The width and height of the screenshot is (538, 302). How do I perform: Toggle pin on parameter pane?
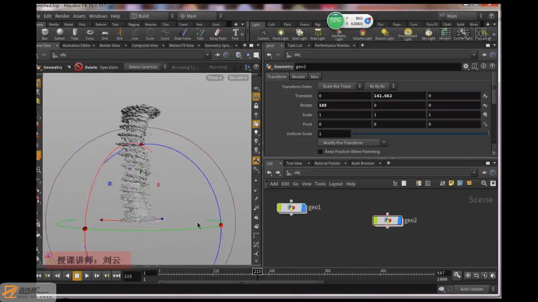click(x=484, y=55)
